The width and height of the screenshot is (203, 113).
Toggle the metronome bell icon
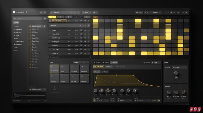[x=178, y=12]
